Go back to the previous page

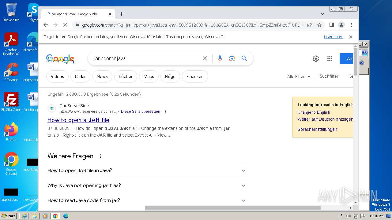click(46, 25)
